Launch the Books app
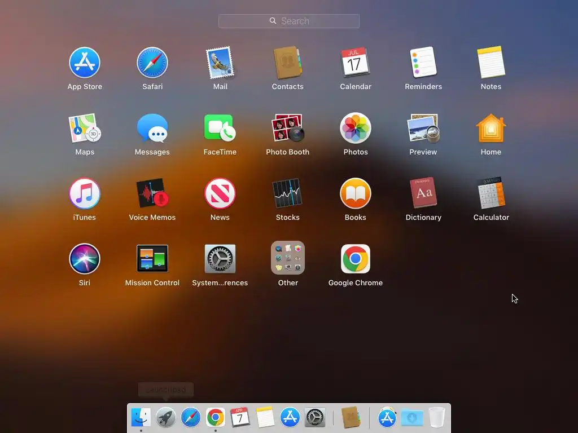 pyautogui.click(x=356, y=193)
